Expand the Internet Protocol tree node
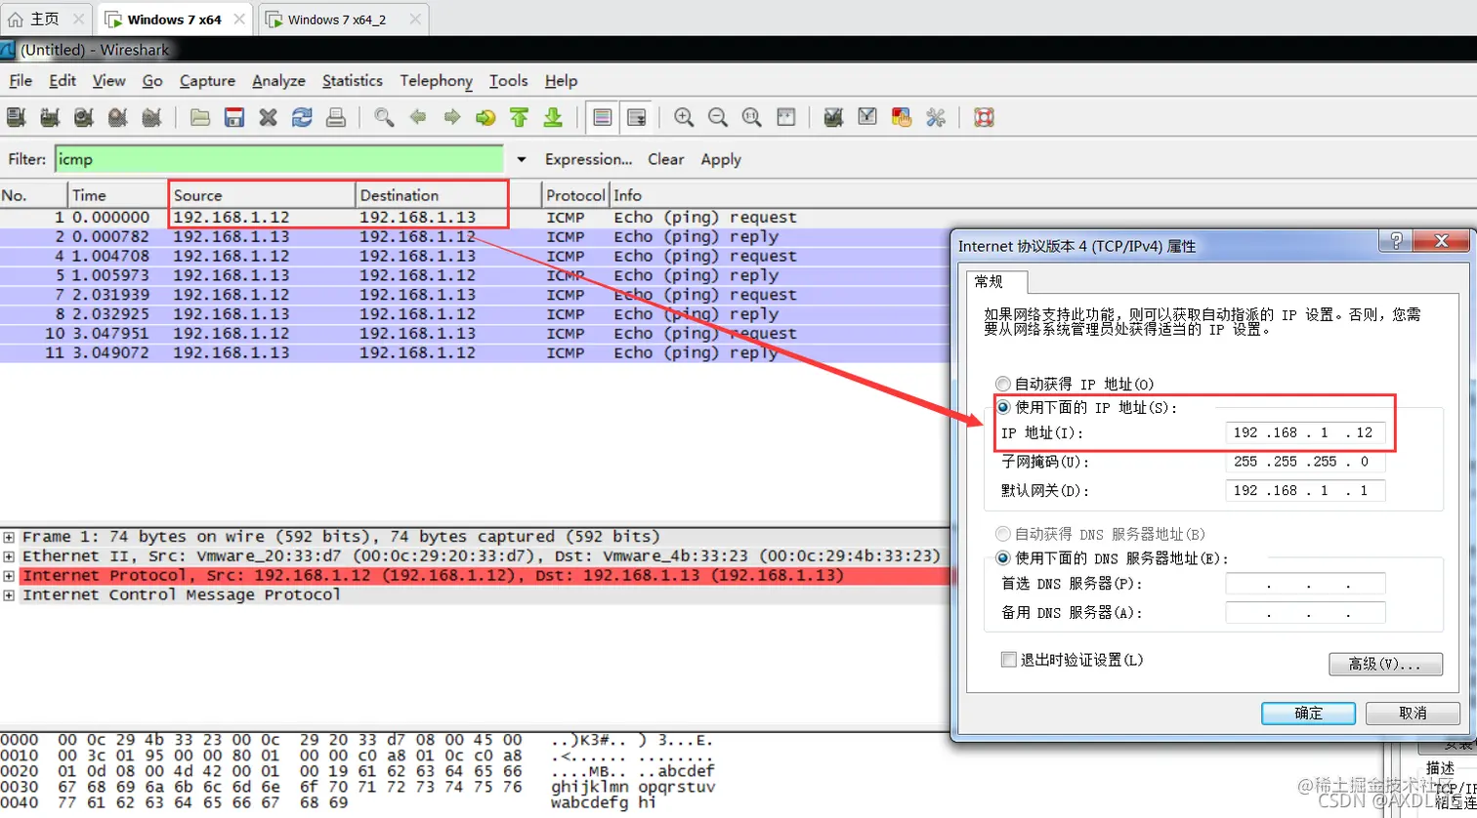 (9, 576)
